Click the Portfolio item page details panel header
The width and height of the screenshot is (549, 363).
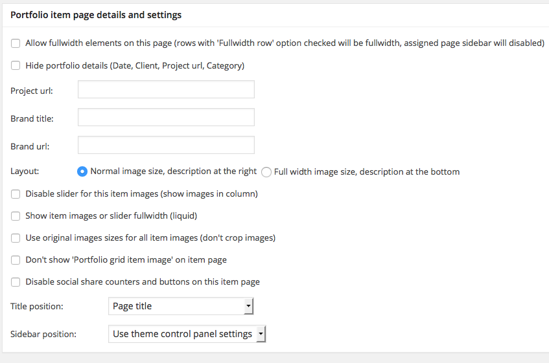coord(96,15)
